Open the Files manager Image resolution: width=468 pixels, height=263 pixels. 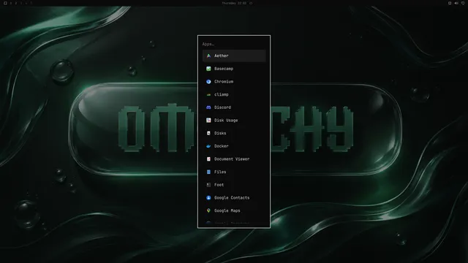click(x=234, y=172)
